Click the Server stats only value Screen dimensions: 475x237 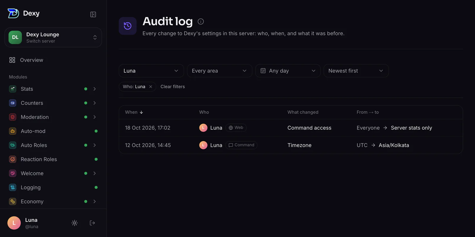(x=411, y=128)
